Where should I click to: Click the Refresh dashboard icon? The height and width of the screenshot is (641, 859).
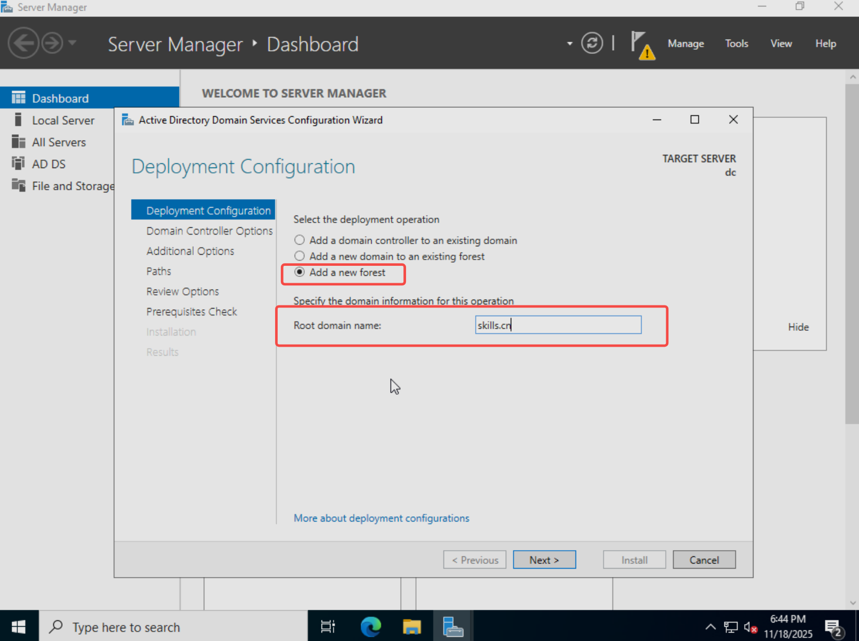592,43
